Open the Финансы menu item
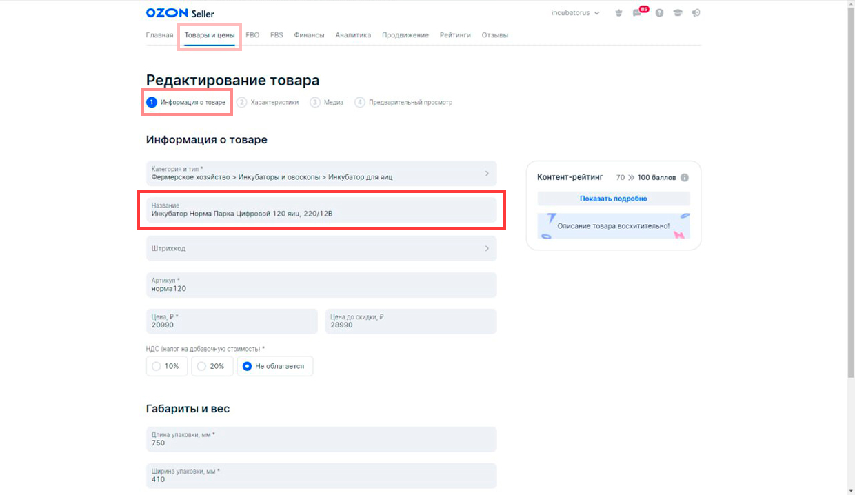The image size is (855, 495). coord(309,35)
